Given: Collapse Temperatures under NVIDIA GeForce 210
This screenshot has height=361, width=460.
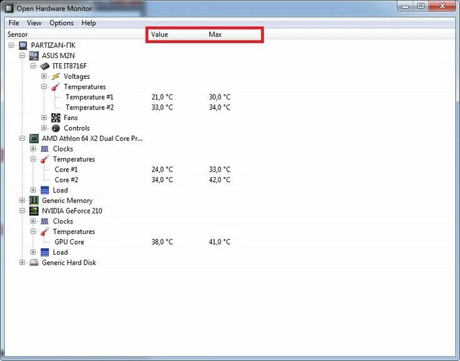Looking at the screenshot, I should [33, 231].
